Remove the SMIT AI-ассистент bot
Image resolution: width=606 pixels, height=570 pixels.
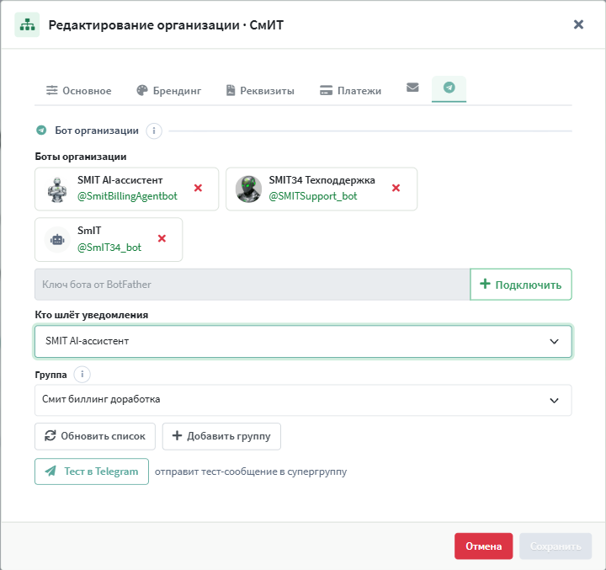198,188
